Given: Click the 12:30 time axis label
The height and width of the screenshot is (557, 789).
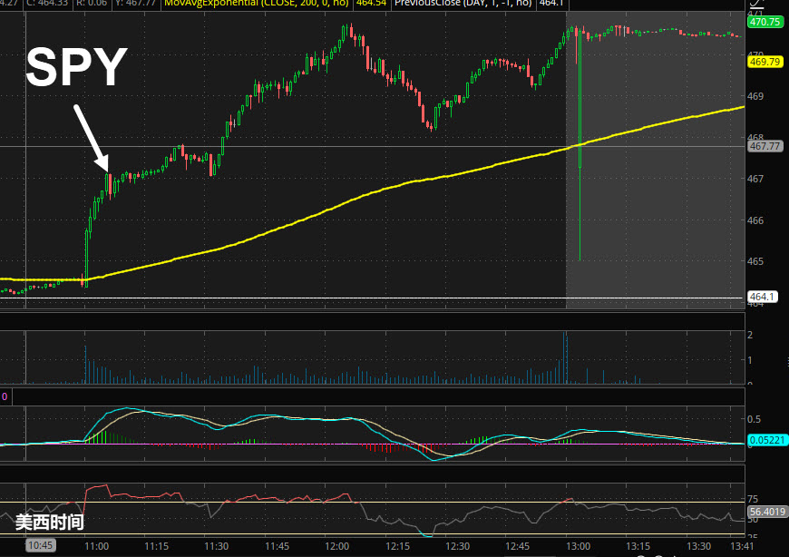Looking at the screenshot, I should click(457, 546).
